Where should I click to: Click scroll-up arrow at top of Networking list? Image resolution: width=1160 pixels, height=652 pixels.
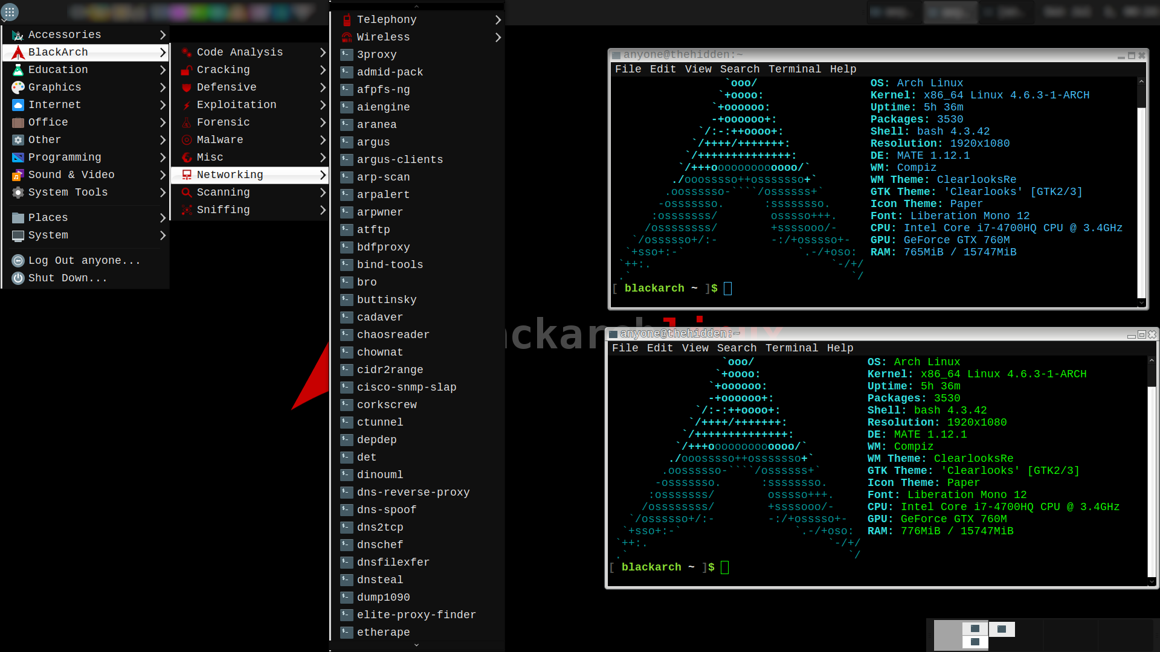(416, 6)
